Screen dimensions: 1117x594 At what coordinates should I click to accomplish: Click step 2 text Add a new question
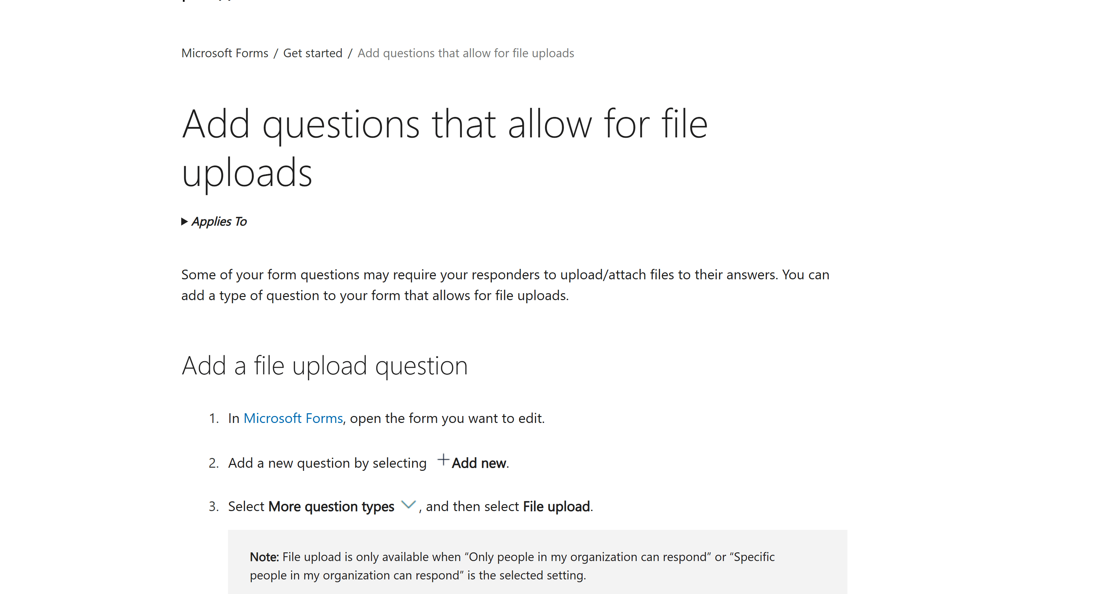click(327, 463)
